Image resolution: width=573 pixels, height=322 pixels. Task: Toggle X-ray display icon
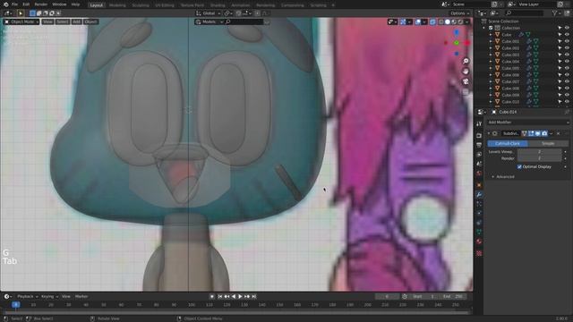[x=432, y=21]
